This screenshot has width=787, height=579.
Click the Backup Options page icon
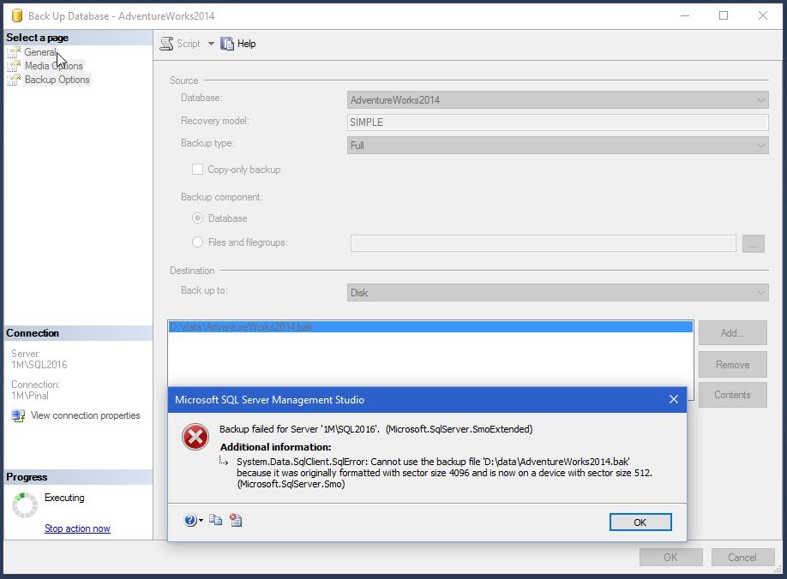[x=14, y=80]
